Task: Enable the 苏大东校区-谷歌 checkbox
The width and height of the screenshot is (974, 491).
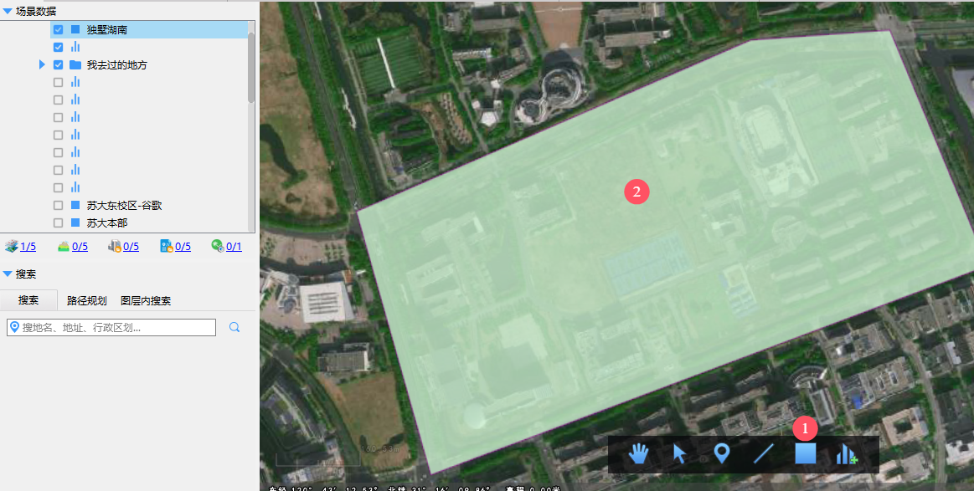Action: (58, 205)
